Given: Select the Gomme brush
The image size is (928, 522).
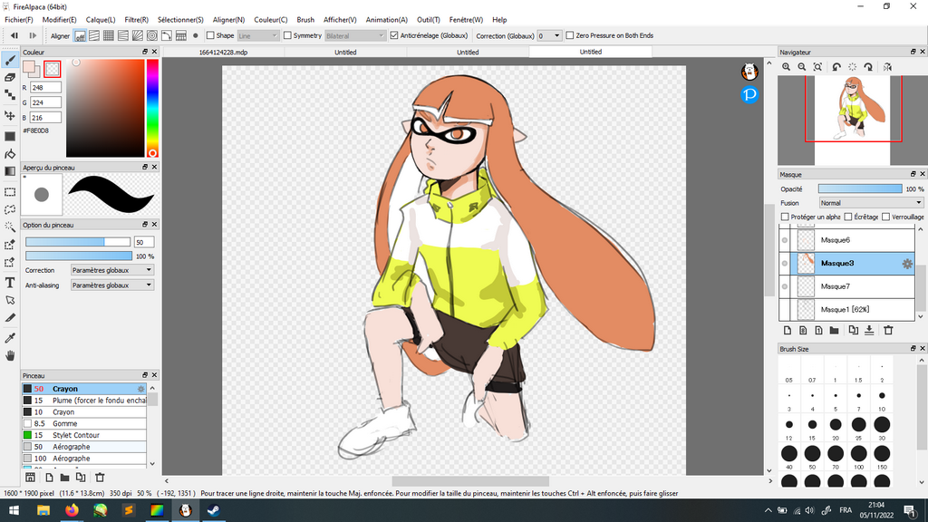Looking at the screenshot, I should 83,424.
